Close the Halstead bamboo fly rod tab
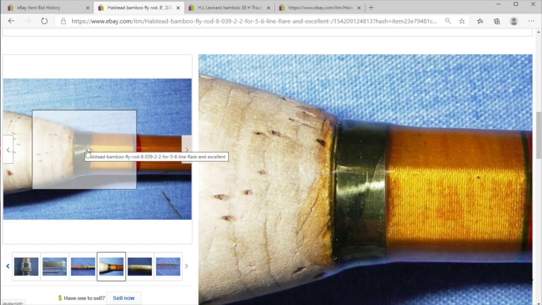The image size is (542, 305). [x=178, y=8]
